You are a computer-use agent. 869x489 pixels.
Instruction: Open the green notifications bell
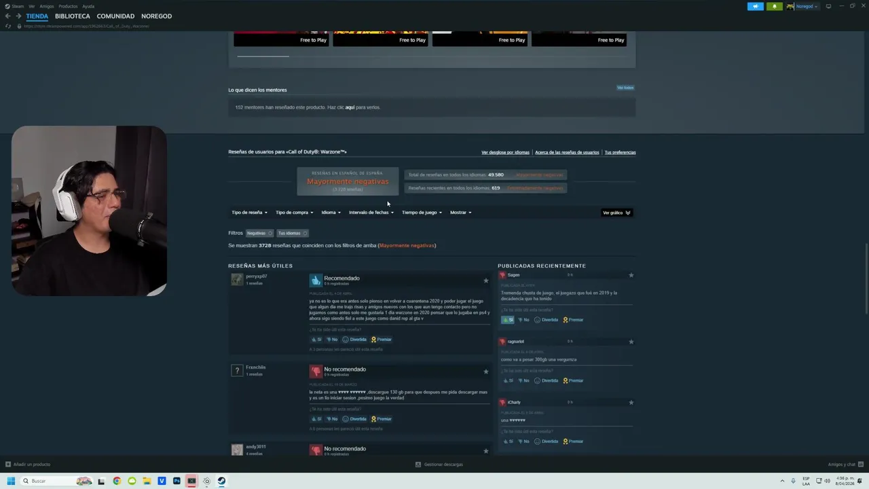click(x=774, y=6)
